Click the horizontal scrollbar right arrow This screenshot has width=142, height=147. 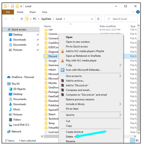click(135, 136)
